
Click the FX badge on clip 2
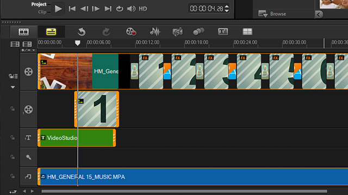[x=178, y=58]
